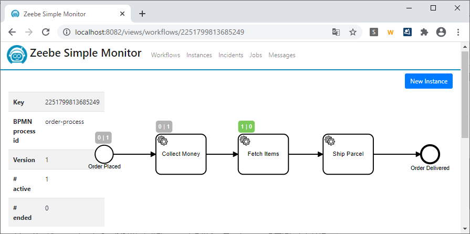Click the scrollbar down arrow

tap(465, 229)
